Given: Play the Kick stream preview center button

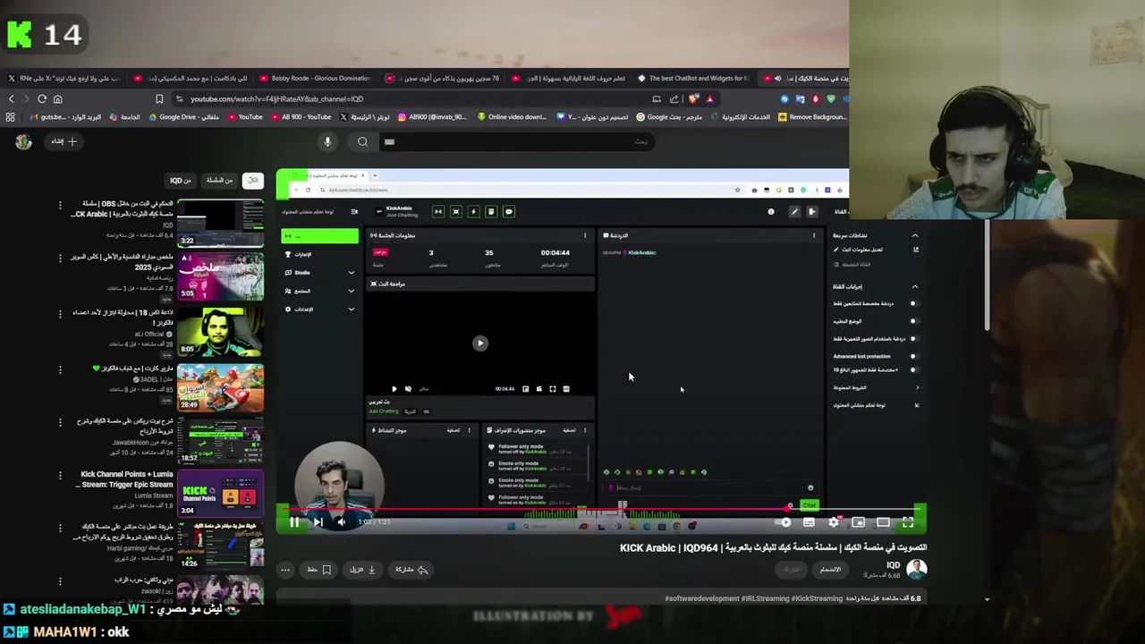Looking at the screenshot, I should click(480, 343).
